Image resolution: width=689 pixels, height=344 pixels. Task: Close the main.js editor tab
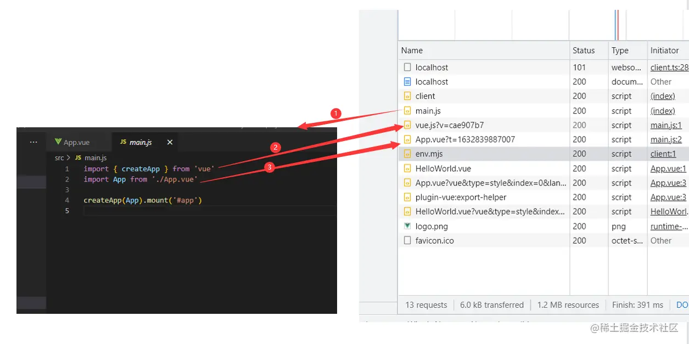(x=170, y=142)
